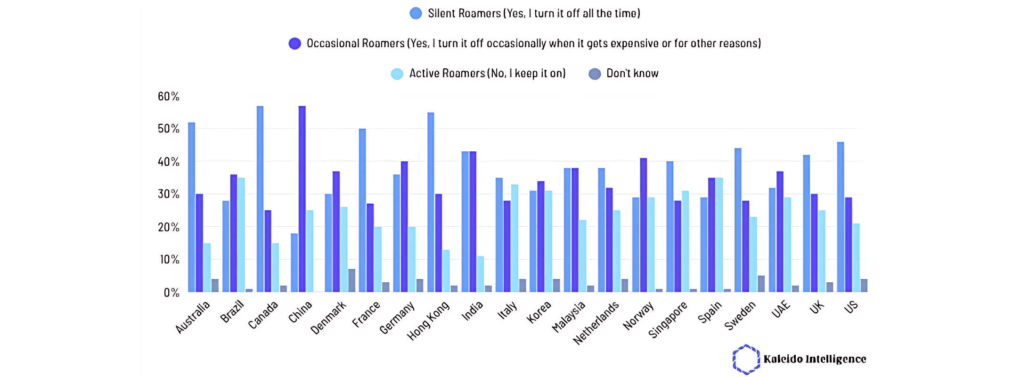The height and width of the screenshot is (377, 1029).
Task: Click the Australia axis label
Action: 193,317
